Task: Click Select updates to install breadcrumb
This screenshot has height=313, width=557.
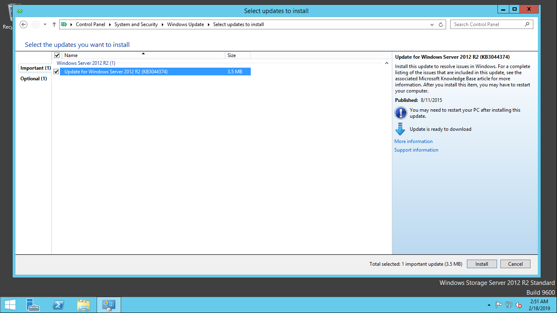Action: [239, 24]
